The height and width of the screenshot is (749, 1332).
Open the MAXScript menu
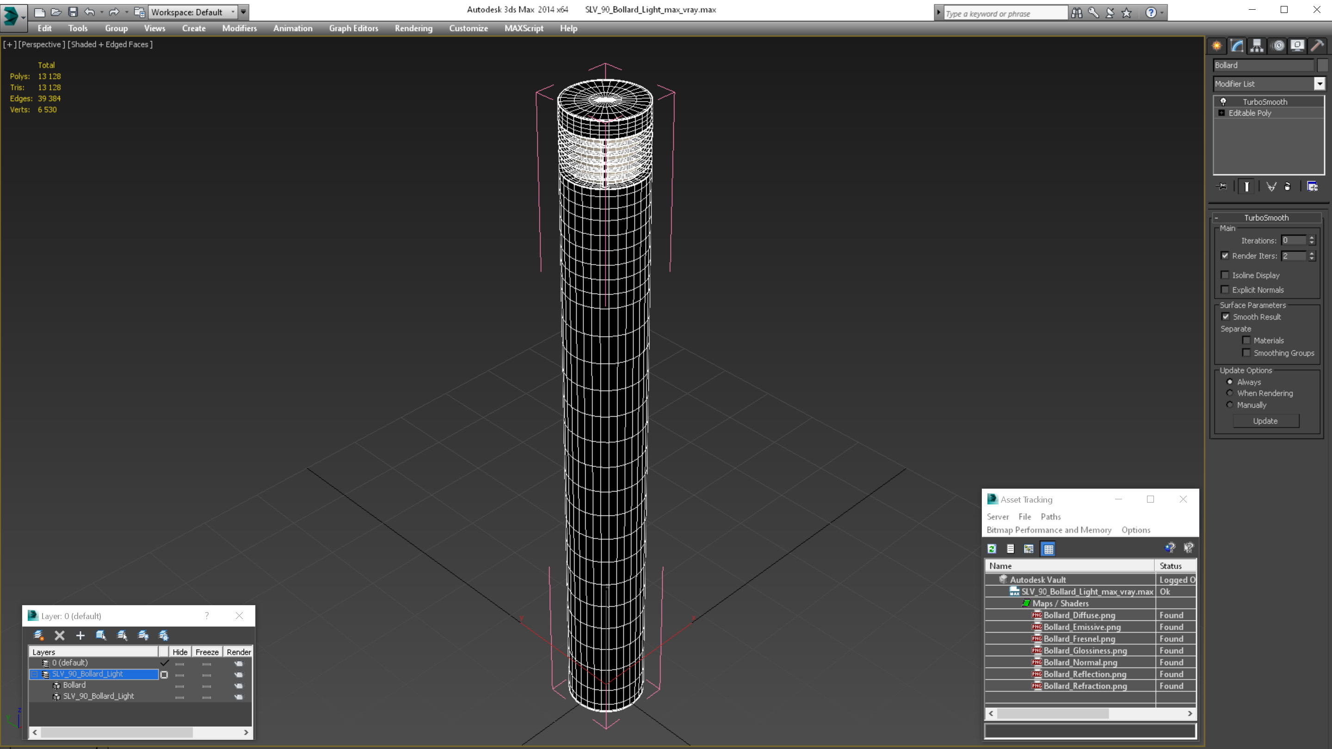pyautogui.click(x=524, y=28)
